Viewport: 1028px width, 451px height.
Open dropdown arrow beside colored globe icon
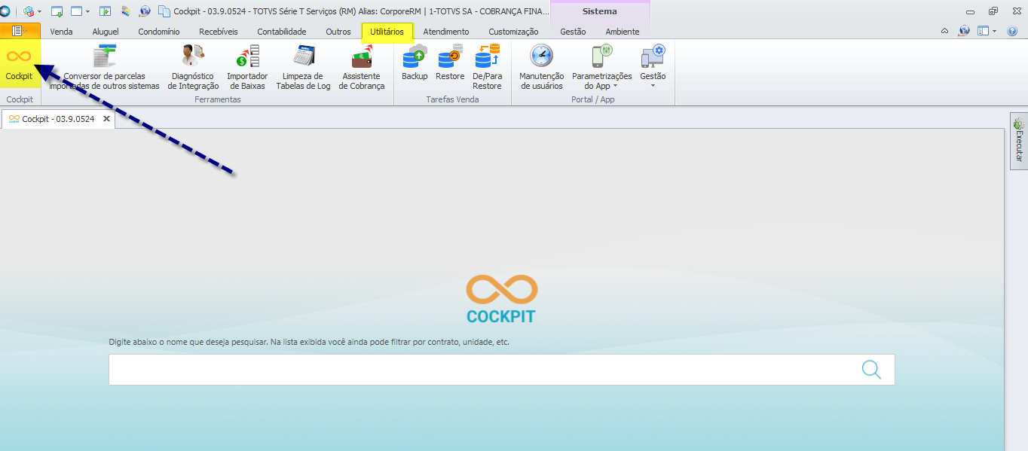(39, 11)
